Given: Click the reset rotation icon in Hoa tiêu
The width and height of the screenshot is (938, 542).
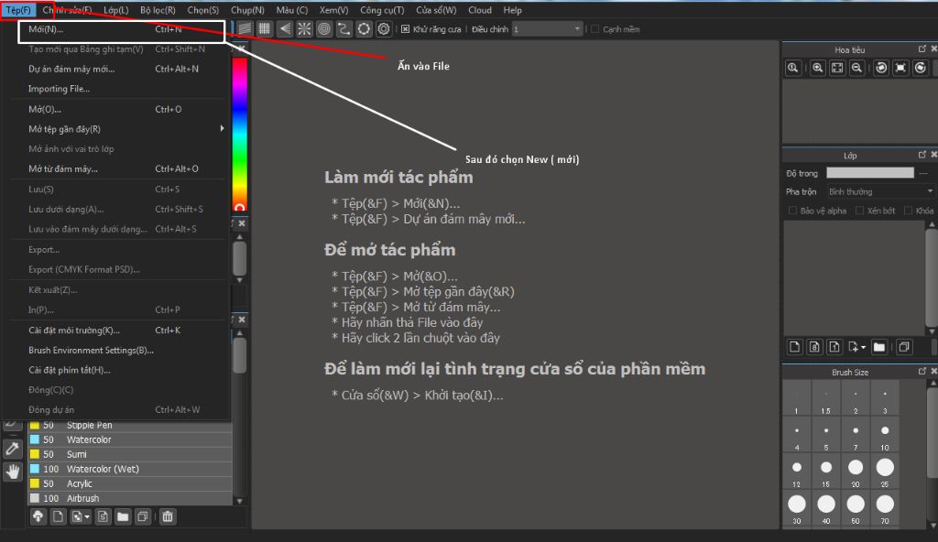Looking at the screenshot, I should coord(901,68).
